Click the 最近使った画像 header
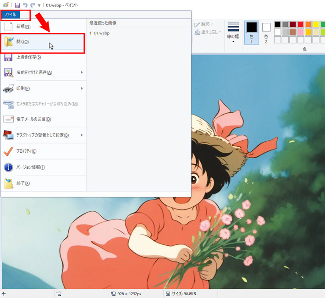This screenshot has width=325, height=298. 103,23
